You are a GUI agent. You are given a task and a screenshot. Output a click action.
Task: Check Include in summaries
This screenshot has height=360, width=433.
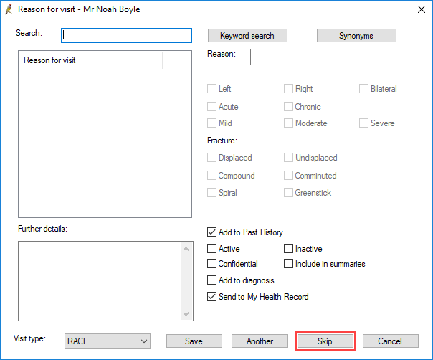pos(288,264)
